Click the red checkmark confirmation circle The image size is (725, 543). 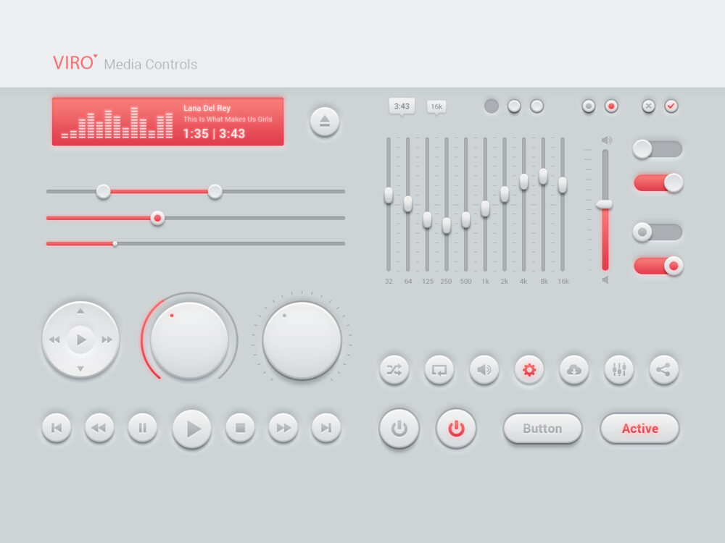(671, 106)
